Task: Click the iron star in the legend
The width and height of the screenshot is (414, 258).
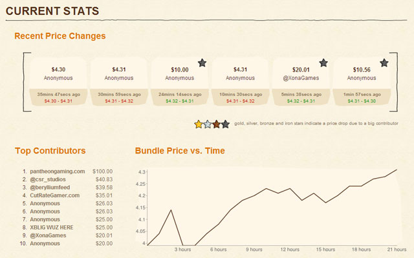Action: coord(226,124)
